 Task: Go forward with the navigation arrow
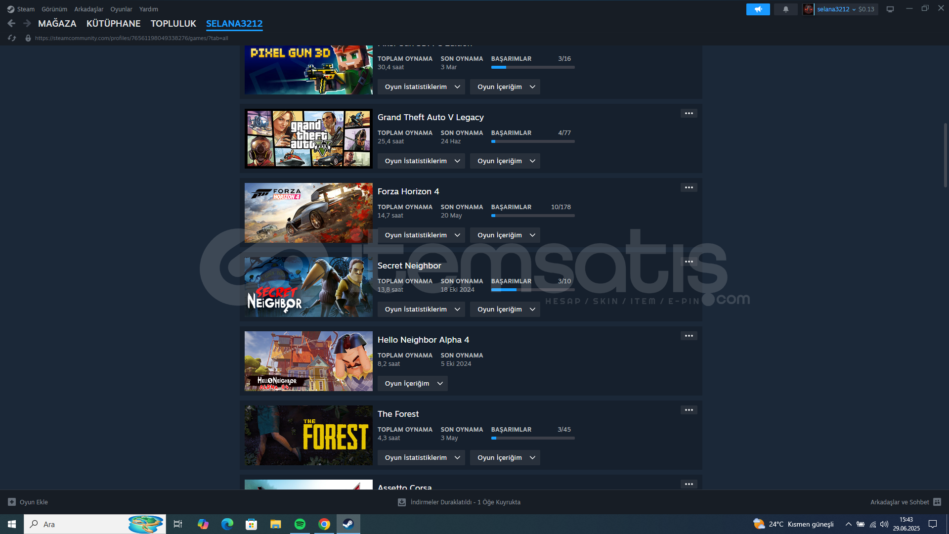27,23
